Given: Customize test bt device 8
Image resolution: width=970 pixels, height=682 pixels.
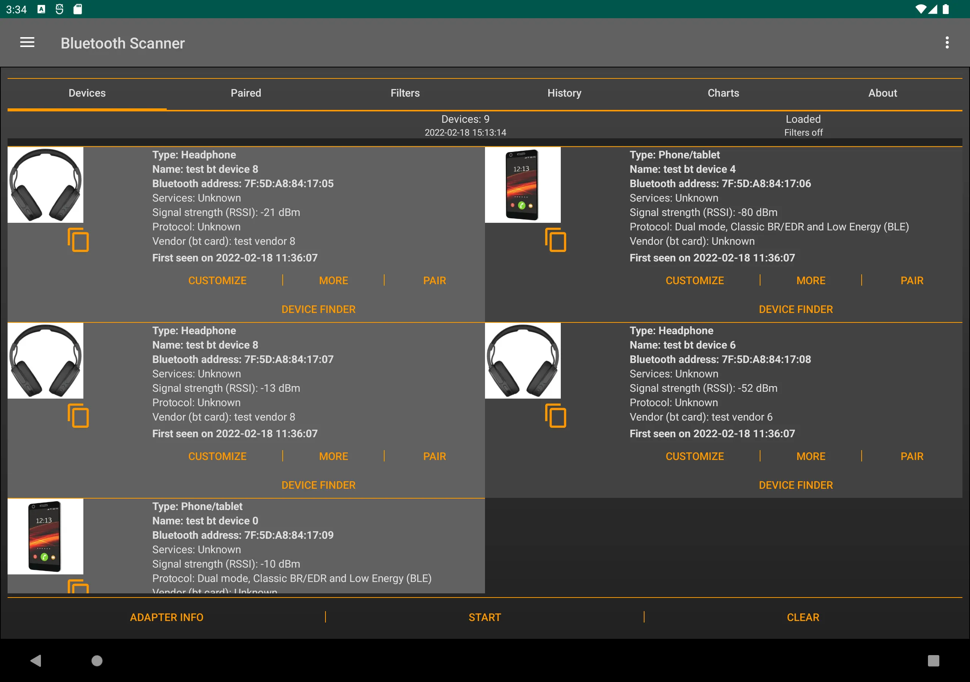Looking at the screenshot, I should click(x=217, y=280).
